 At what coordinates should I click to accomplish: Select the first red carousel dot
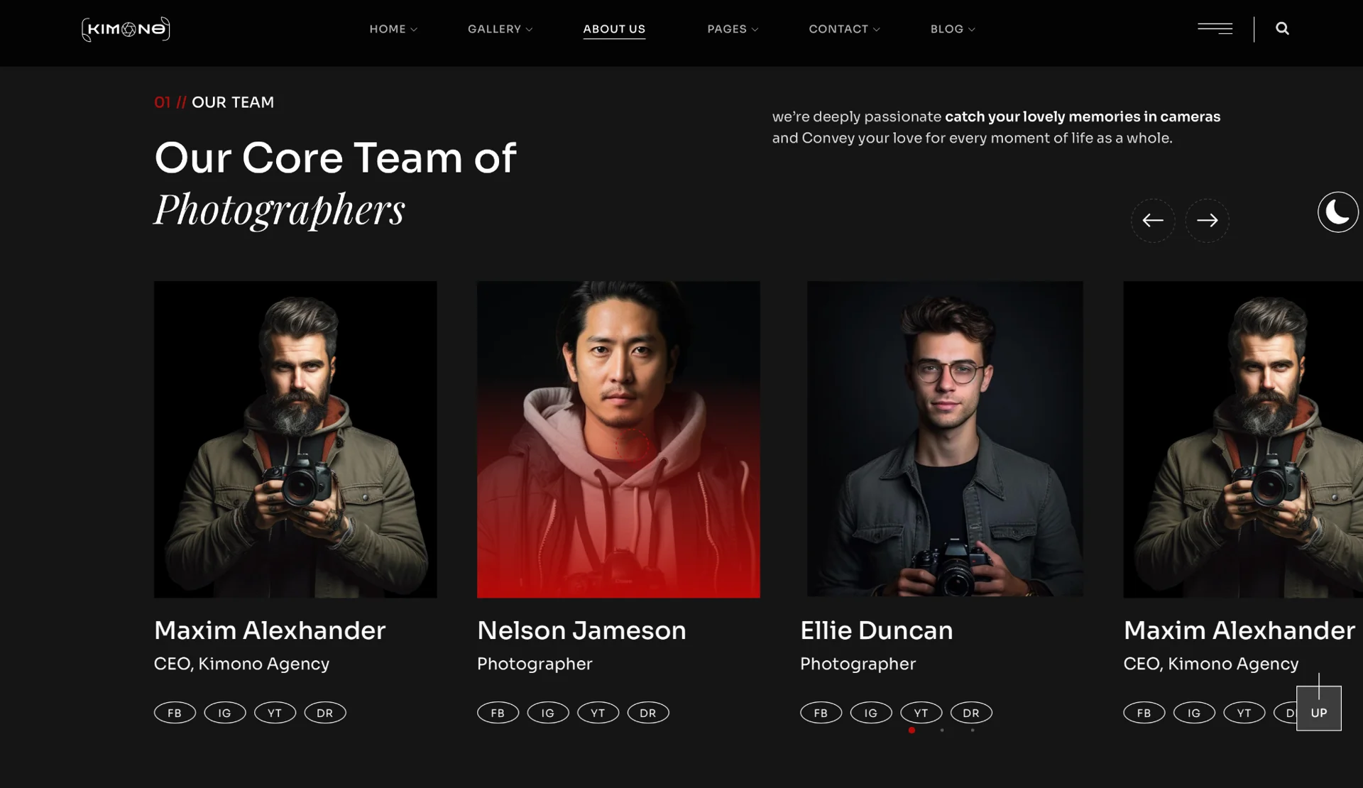click(x=912, y=730)
